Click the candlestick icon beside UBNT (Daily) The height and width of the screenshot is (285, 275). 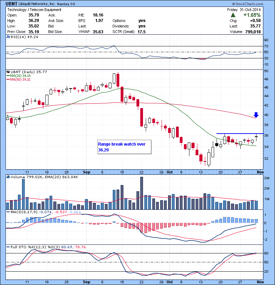(x=8, y=72)
